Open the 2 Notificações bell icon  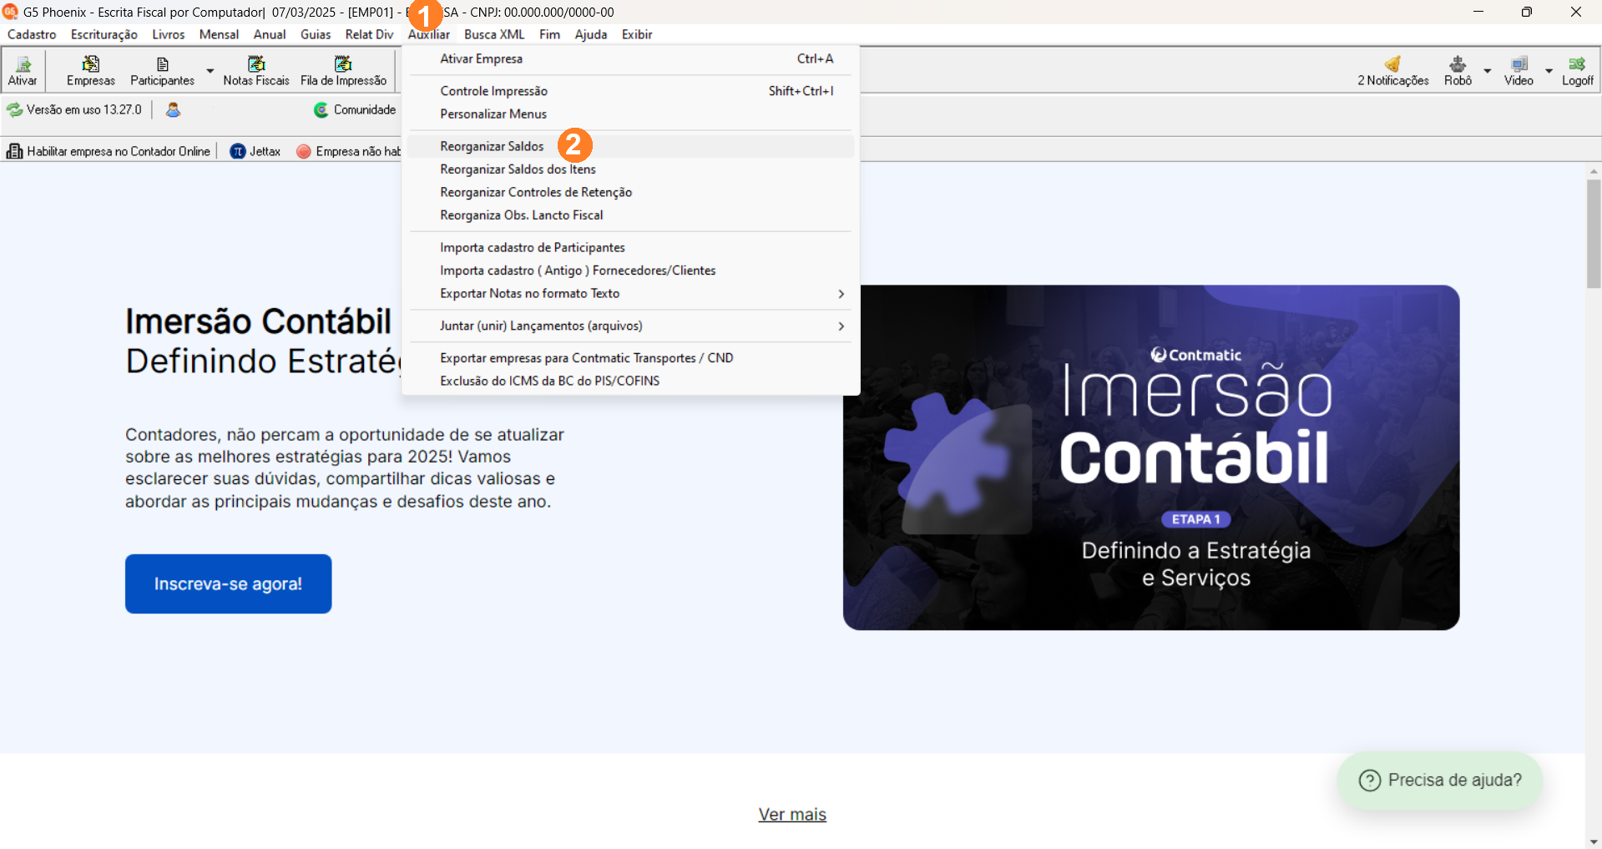pyautogui.click(x=1392, y=71)
